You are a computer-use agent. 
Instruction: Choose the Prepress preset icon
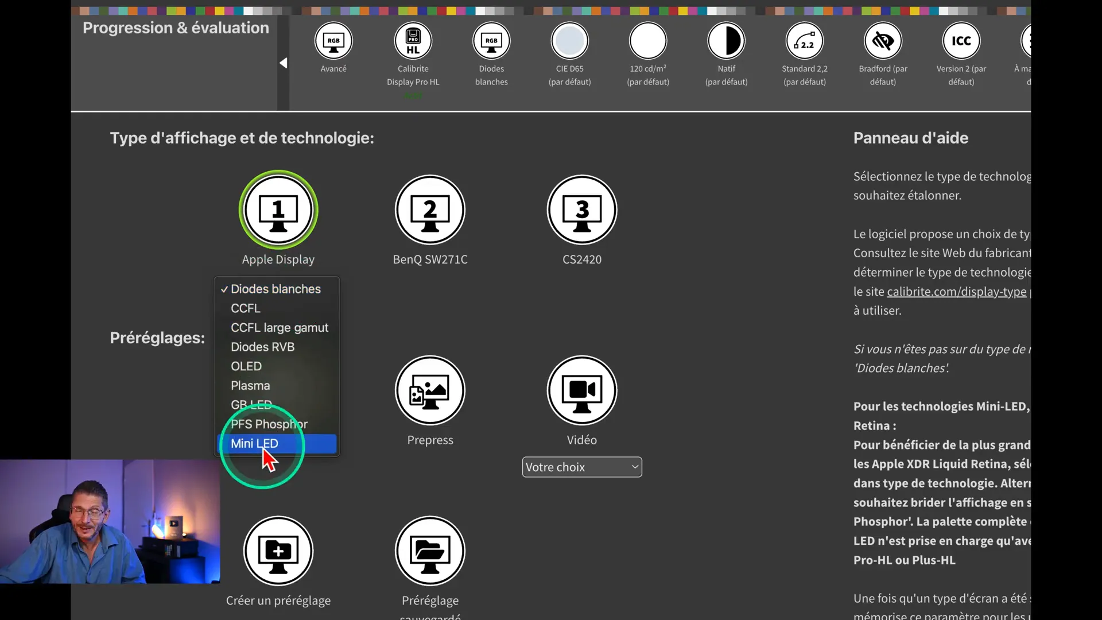pyautogui.click(x=430, y=390)
